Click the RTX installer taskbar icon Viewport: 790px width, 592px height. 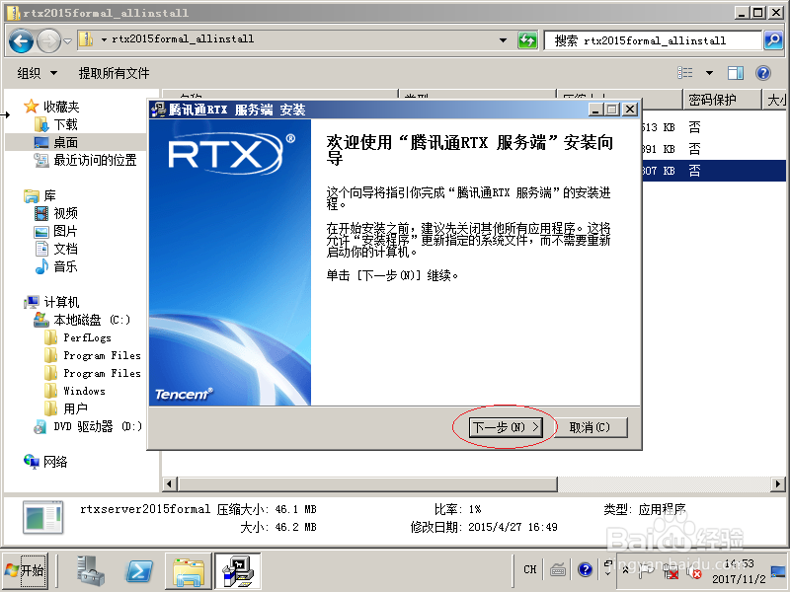pyautogui.click(x=238, y=571)
